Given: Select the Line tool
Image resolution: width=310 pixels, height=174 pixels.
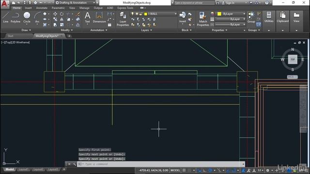Looking at the screenshot, I should pos(6,17).
